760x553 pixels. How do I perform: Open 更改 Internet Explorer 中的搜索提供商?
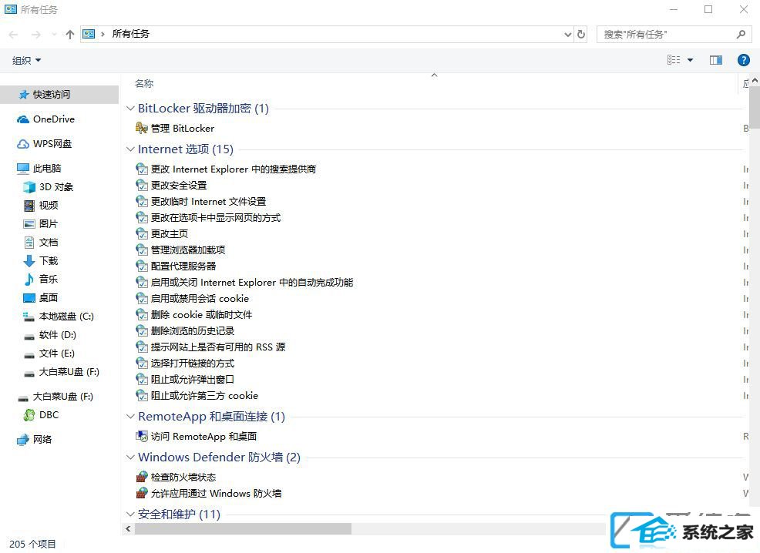[226, 169]
